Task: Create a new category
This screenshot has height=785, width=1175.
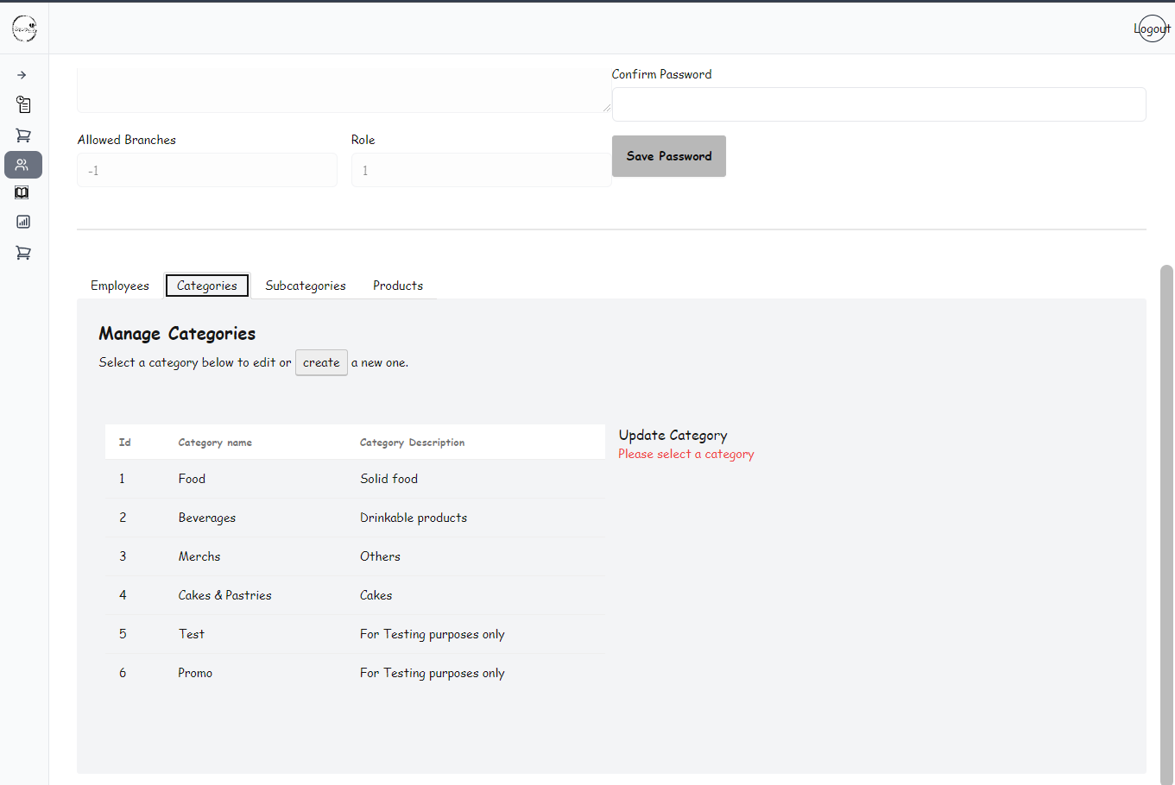Action: 320,362
